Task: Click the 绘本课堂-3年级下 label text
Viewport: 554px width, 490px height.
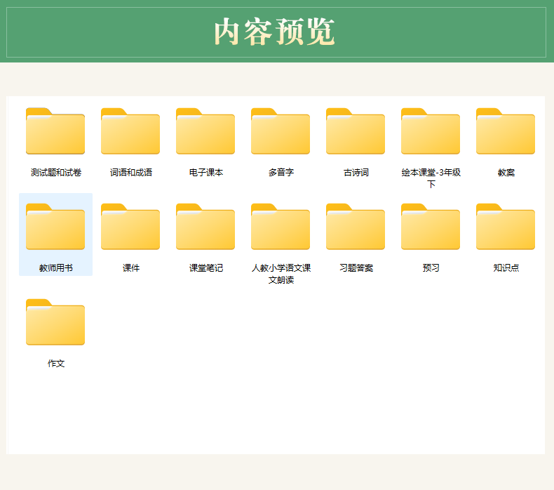Action: pos(431,178)
